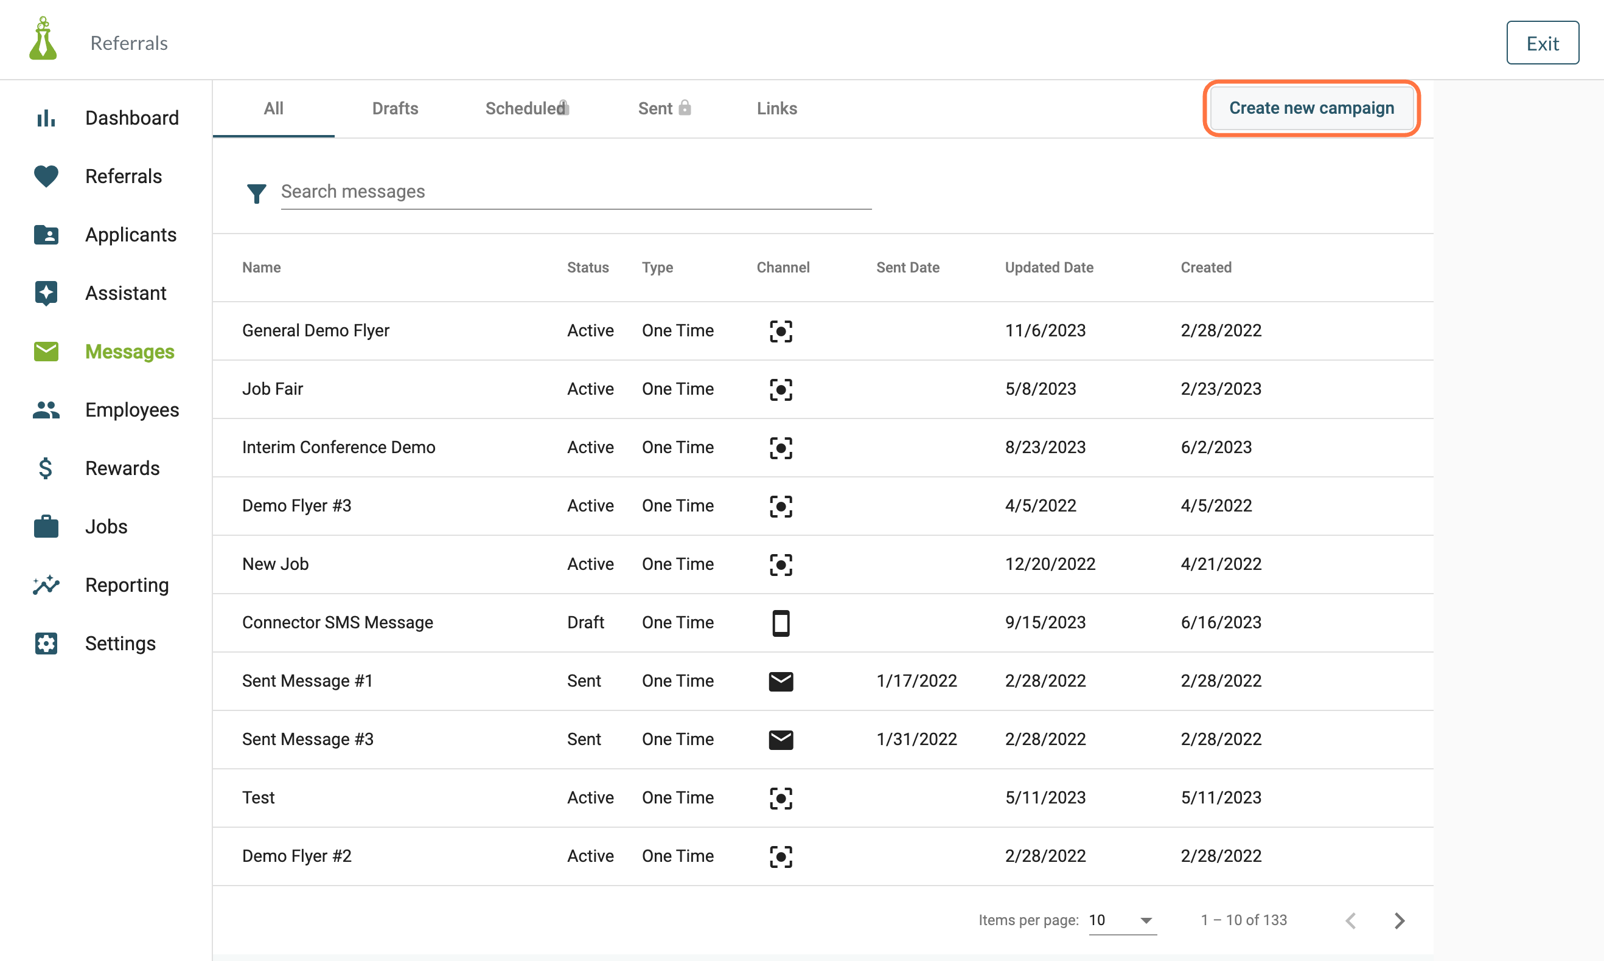
Task: Open the Employees people icon
Action: (46, 410)
